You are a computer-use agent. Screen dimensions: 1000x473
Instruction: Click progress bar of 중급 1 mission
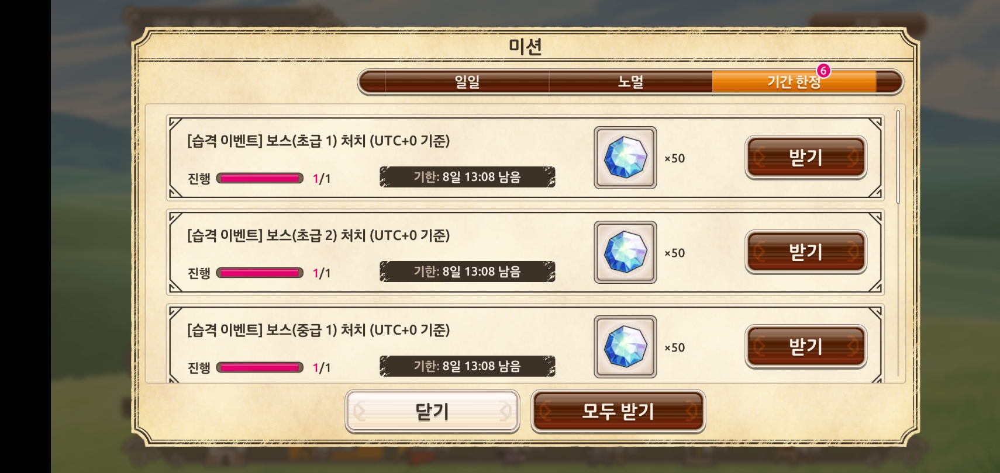(x=260, y=367)
